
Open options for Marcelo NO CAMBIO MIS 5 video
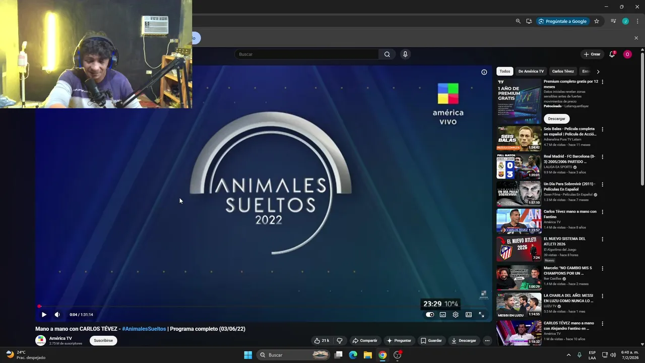coord(602,268)
